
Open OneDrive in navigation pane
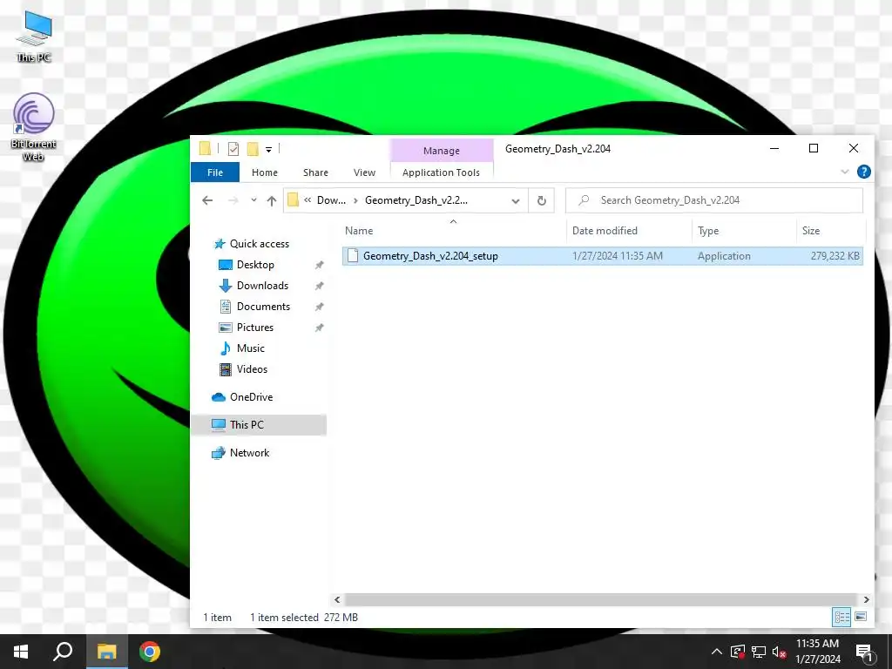tap(251, 397)
